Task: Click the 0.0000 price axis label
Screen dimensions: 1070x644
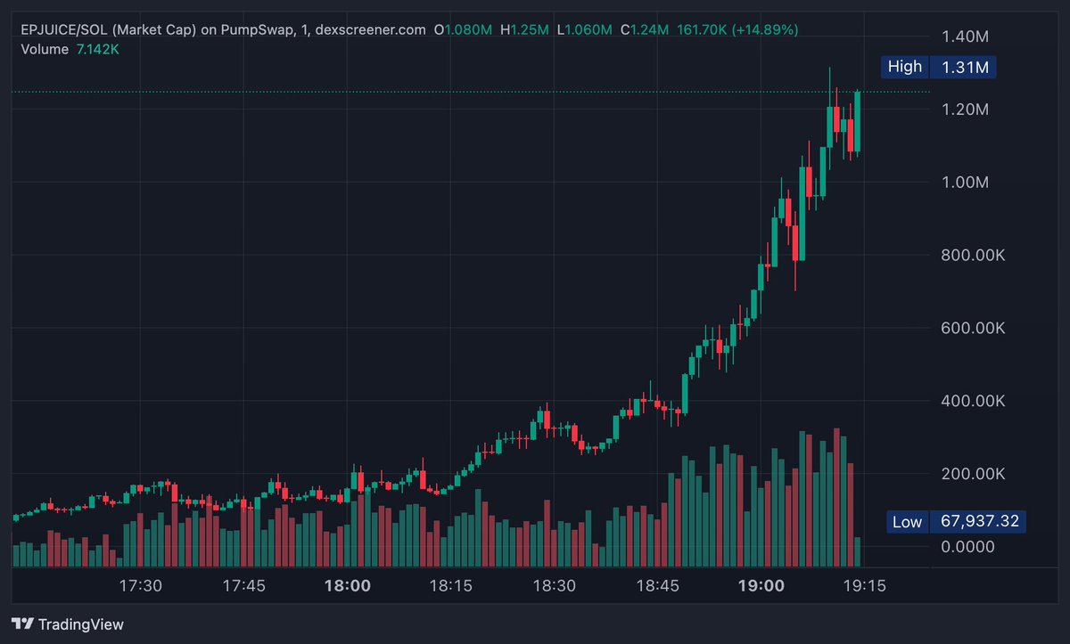Action: (967, 547)
